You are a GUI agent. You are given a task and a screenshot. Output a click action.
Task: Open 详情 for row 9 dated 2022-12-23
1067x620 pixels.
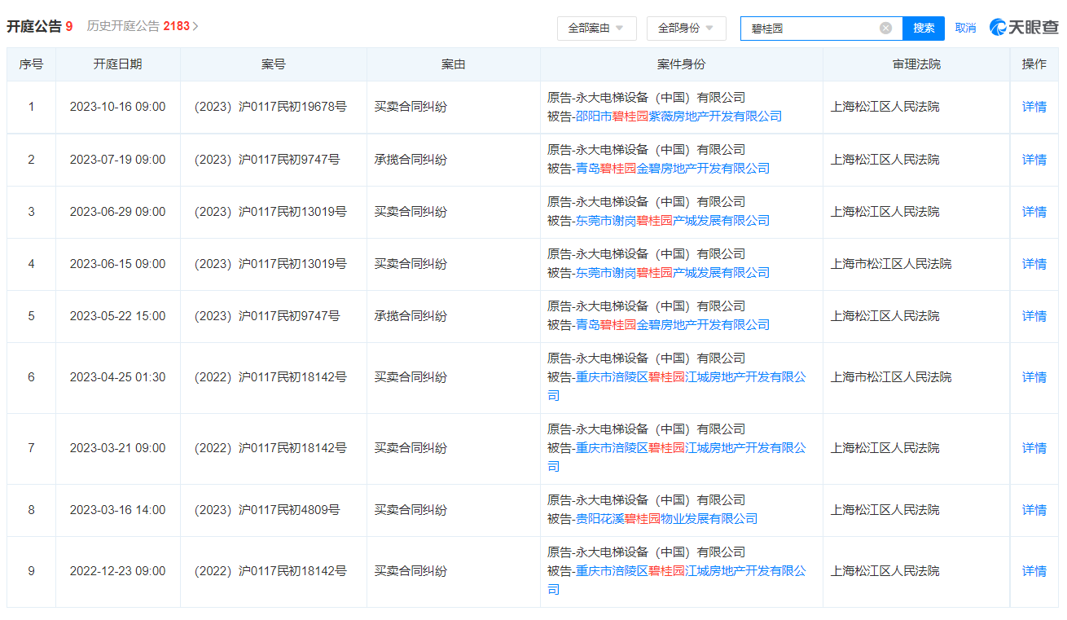click(1034, 571)
